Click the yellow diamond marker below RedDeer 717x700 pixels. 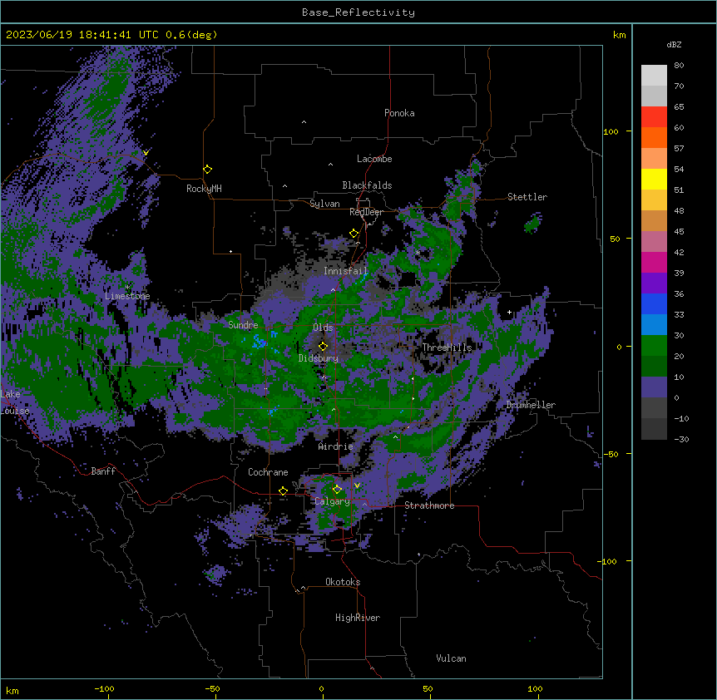354,234
